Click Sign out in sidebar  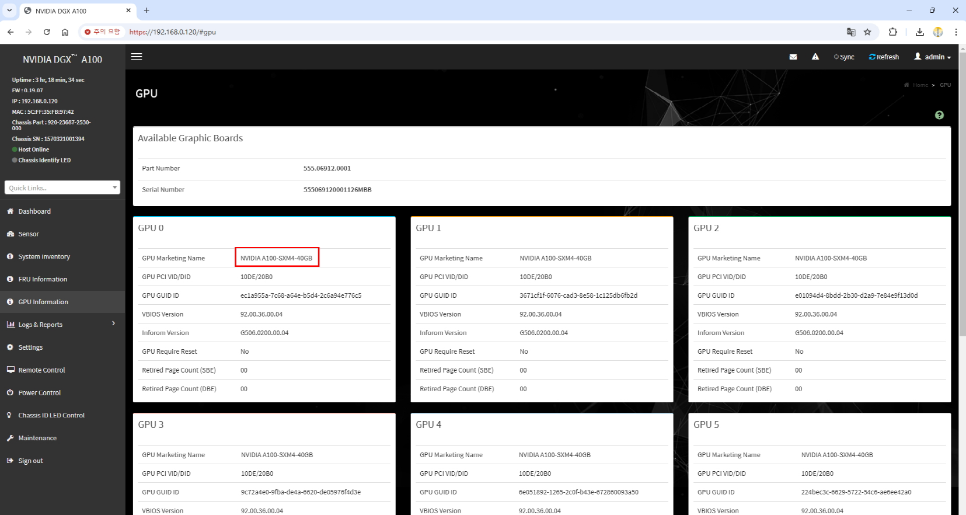62,461
